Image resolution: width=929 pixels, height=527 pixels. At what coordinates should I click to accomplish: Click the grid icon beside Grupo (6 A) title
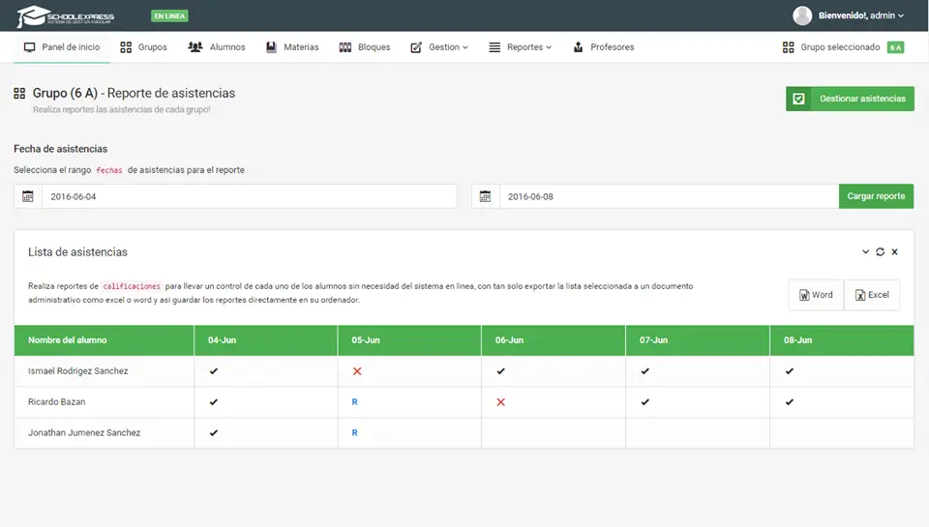click(x=19, y=93)
